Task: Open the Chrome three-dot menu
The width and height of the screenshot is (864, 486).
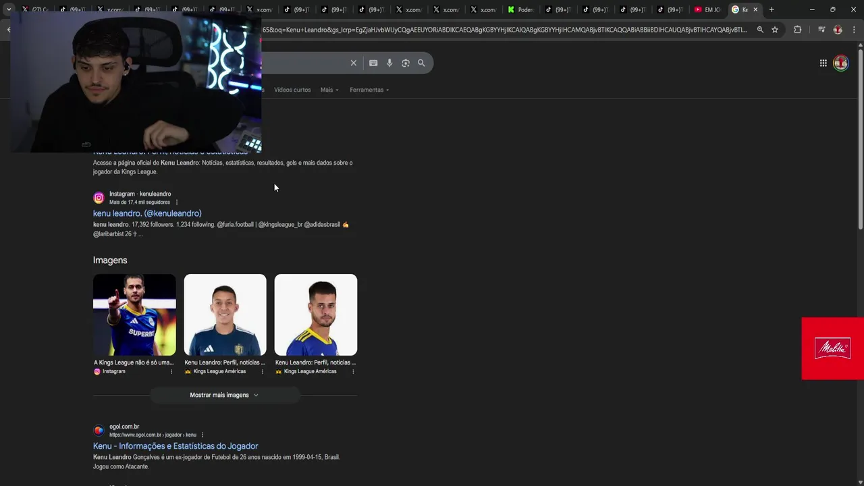Action: point(854,30)
